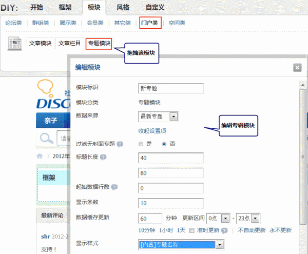Click the search magnifier icon
The image size is (308, 254).
point(47,138)
